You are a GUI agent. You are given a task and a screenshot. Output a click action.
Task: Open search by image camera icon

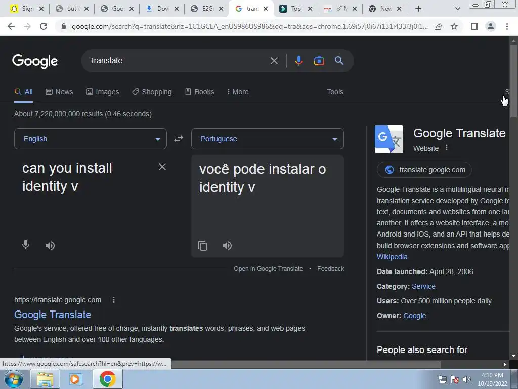point(319,61)
